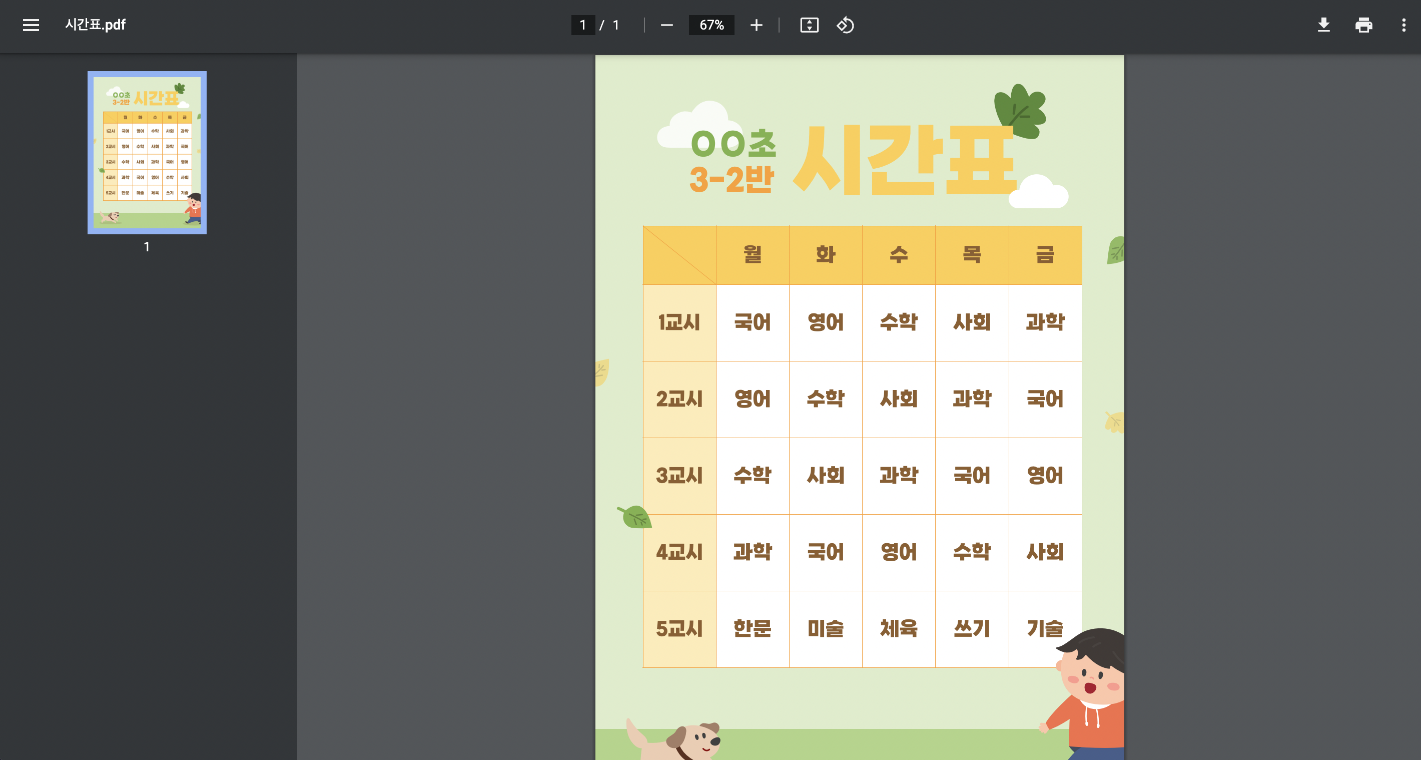Click the 한문 cell
Viewport: 1421px width, 760px height.
[x=753, y=629]
